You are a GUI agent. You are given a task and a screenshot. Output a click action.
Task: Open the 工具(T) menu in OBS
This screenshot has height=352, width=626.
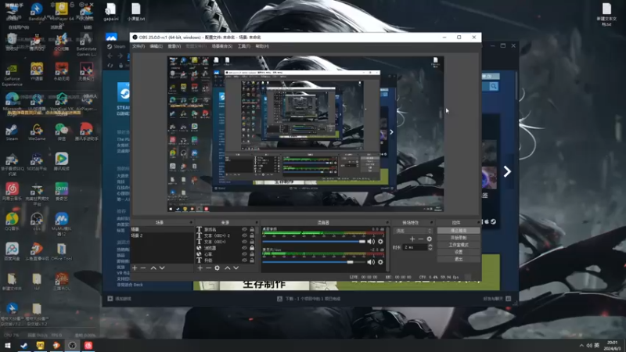coord(244,46)
